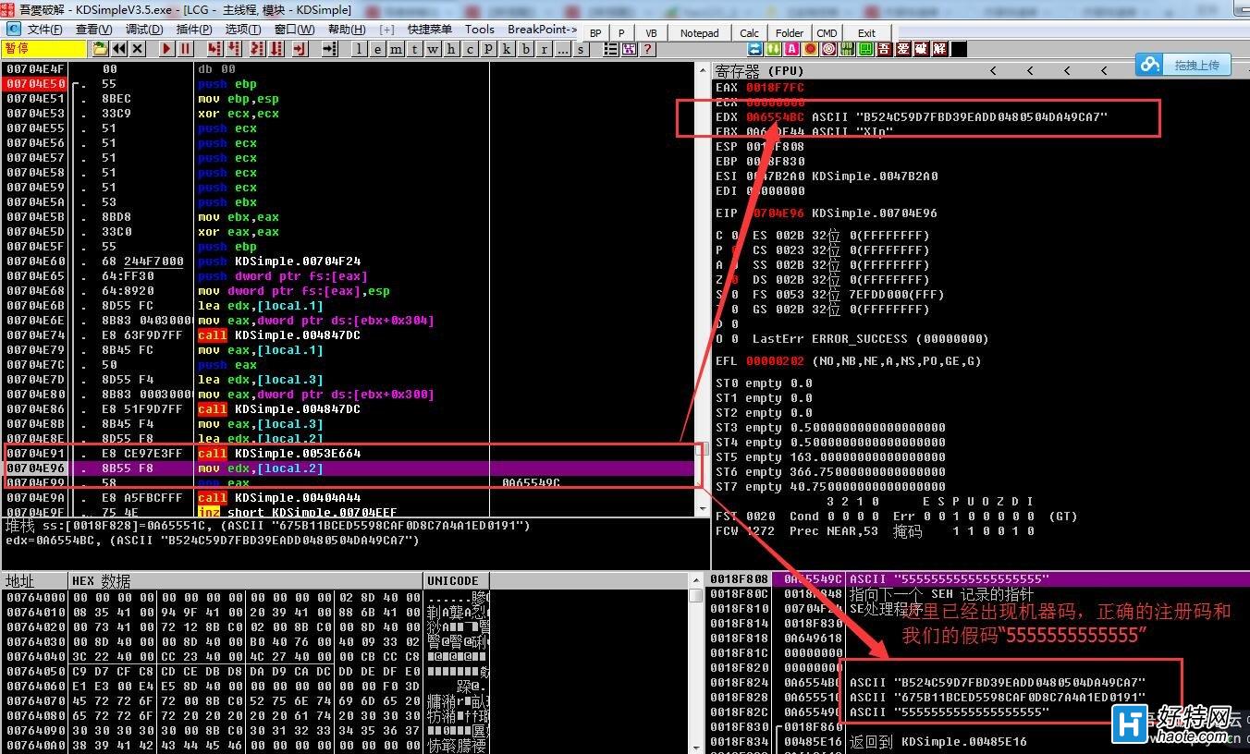Viewport: 1250px width, 754px height.
Task: Open the 调试(D) menu
Action: click(144, 30)
